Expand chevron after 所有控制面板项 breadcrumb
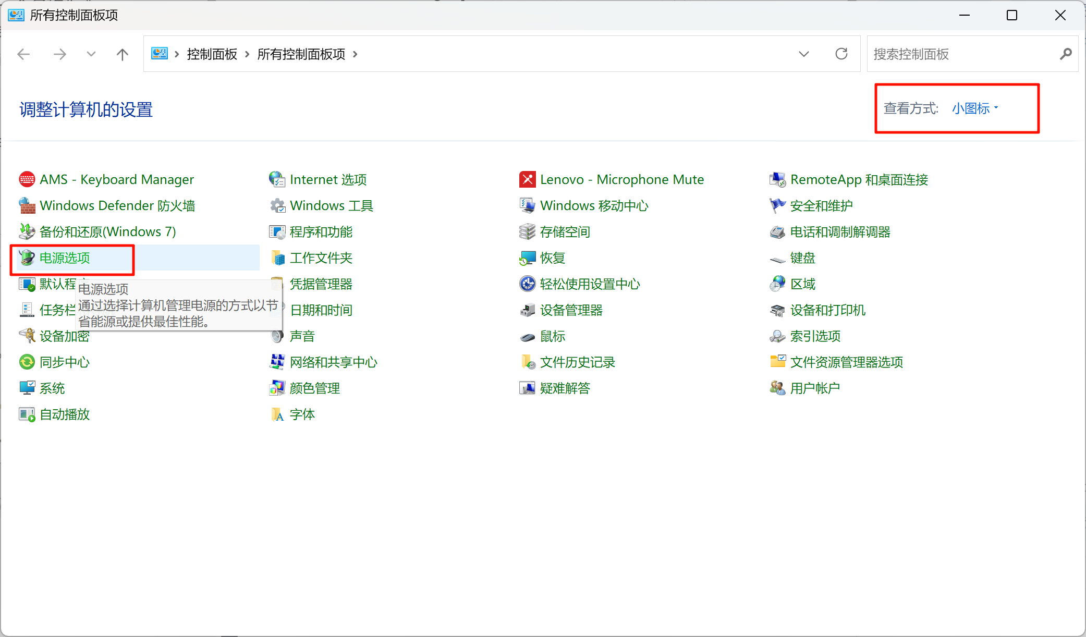The image size is (1086, 637). point(356,54)
